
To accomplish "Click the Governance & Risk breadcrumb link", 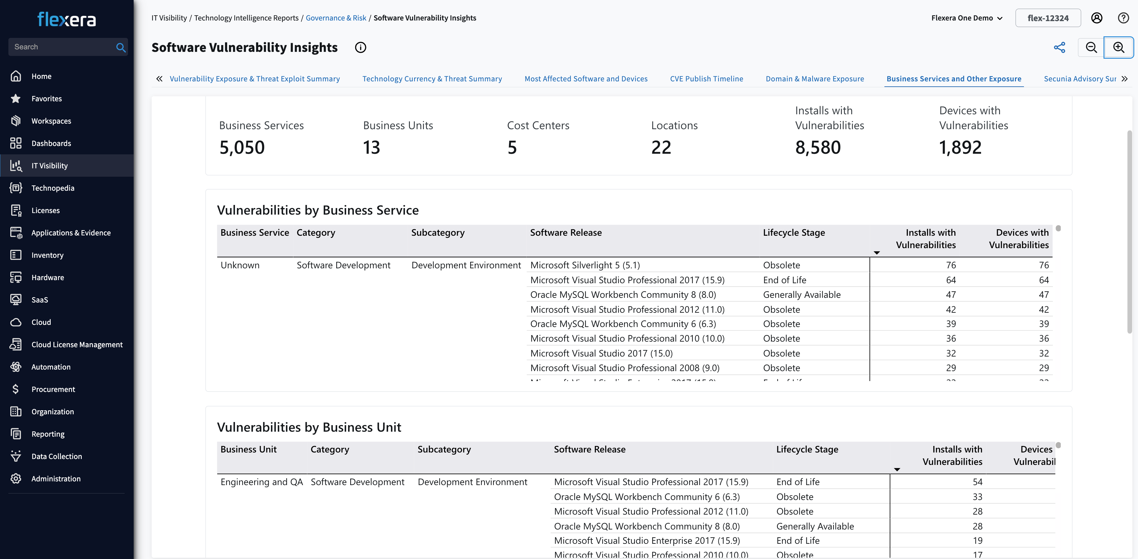I will (x=336, y=18).
